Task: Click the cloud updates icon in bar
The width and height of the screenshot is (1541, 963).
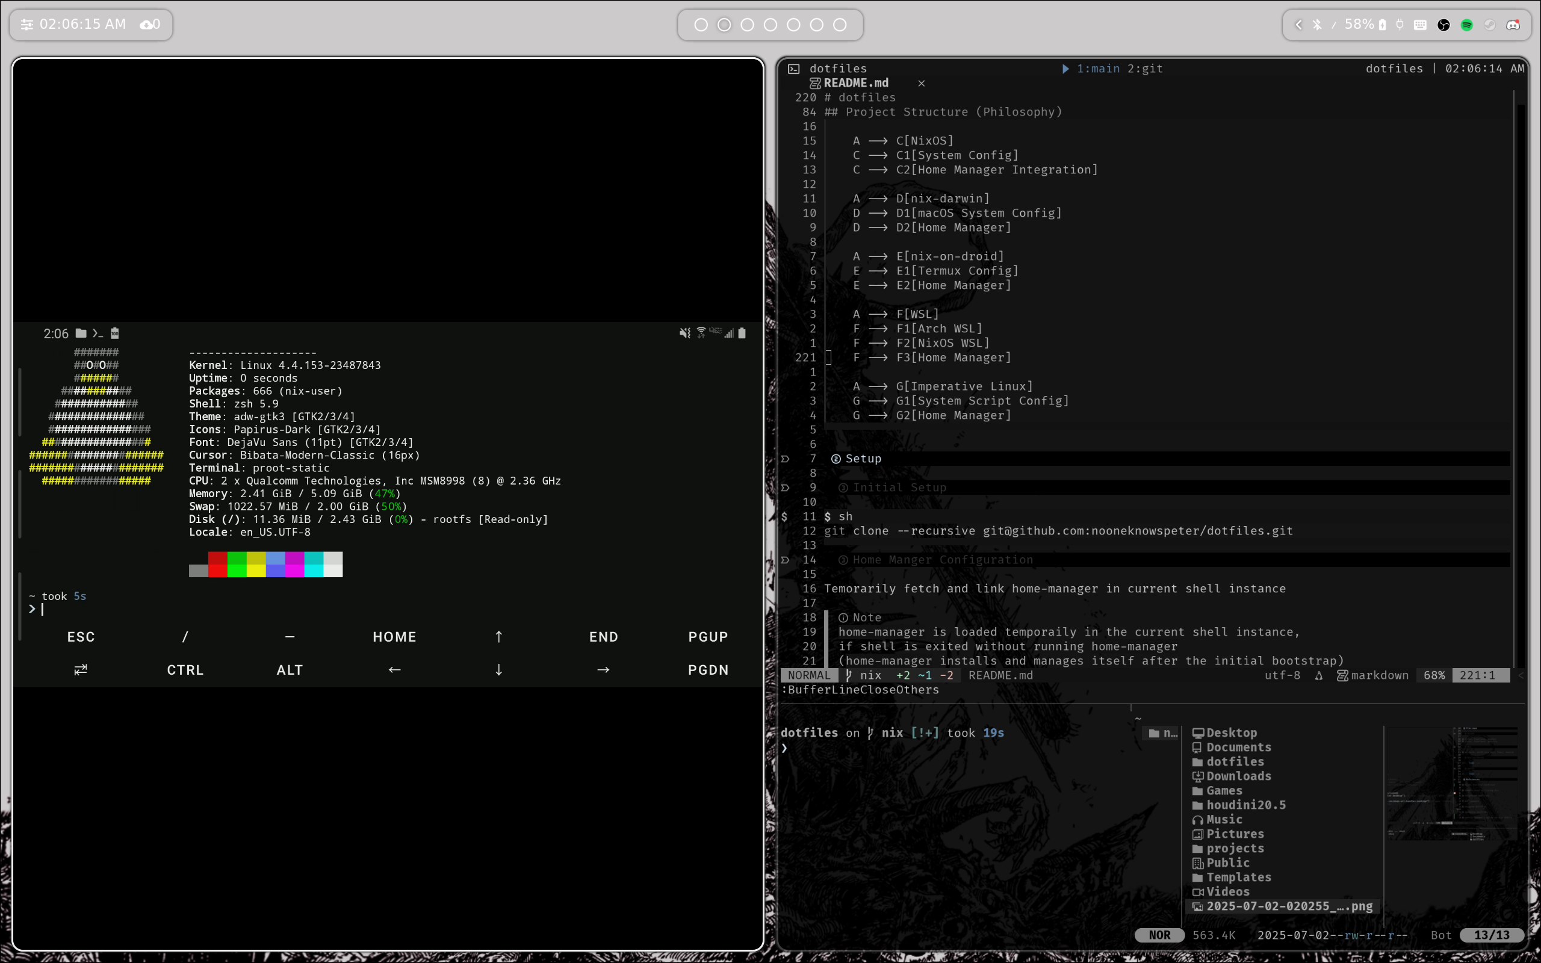Action: [147, 25]
